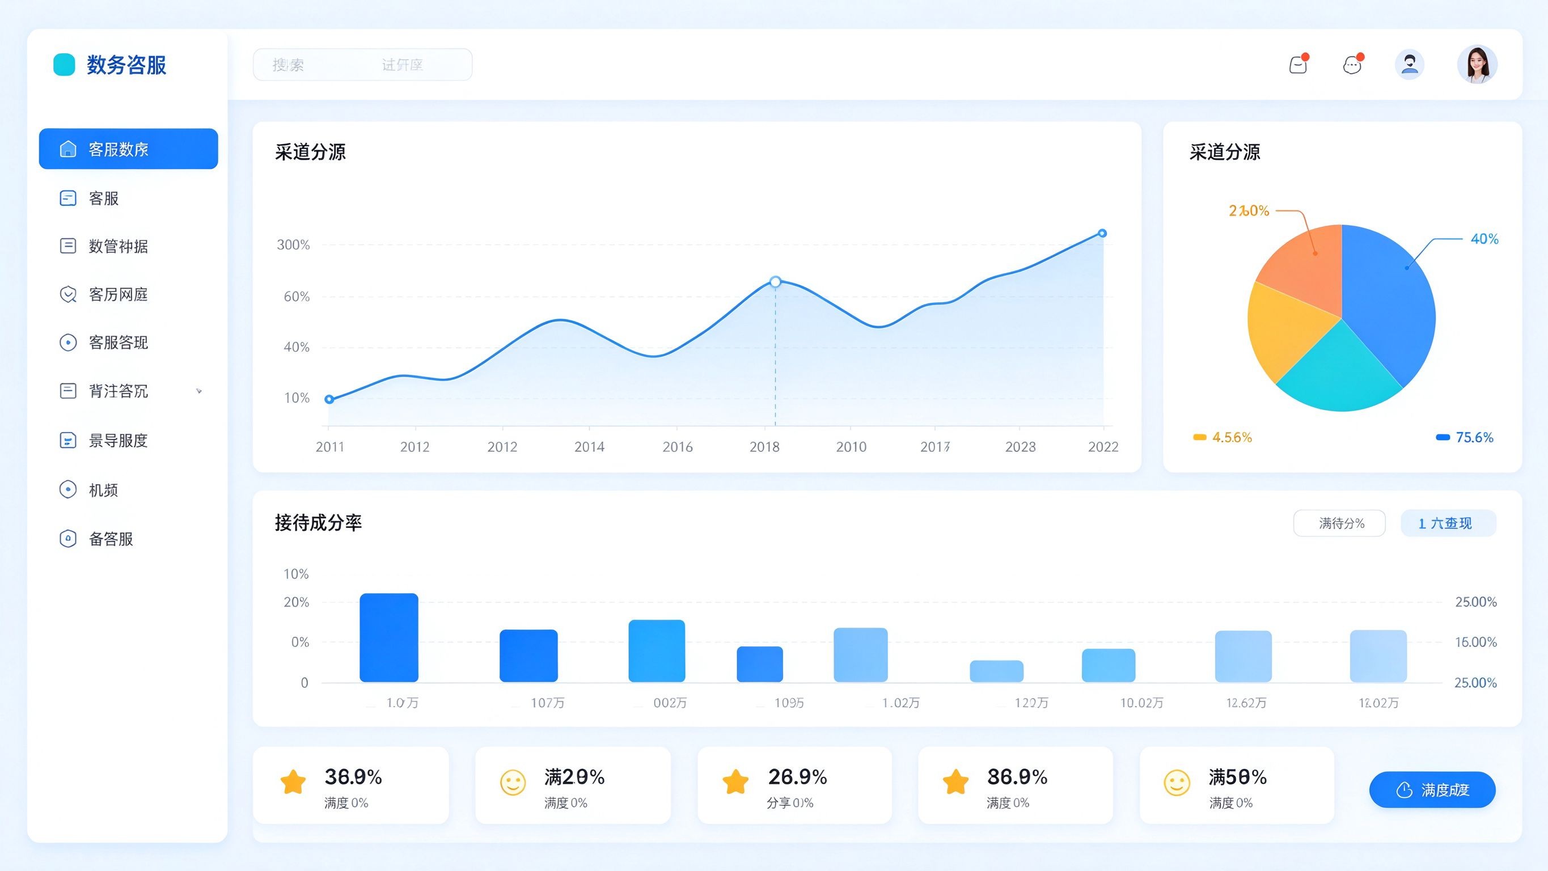The width and height of the screenshot is (1548, 871).
Task: Open the 机频 sidebar item
Action: pos(129,489)
